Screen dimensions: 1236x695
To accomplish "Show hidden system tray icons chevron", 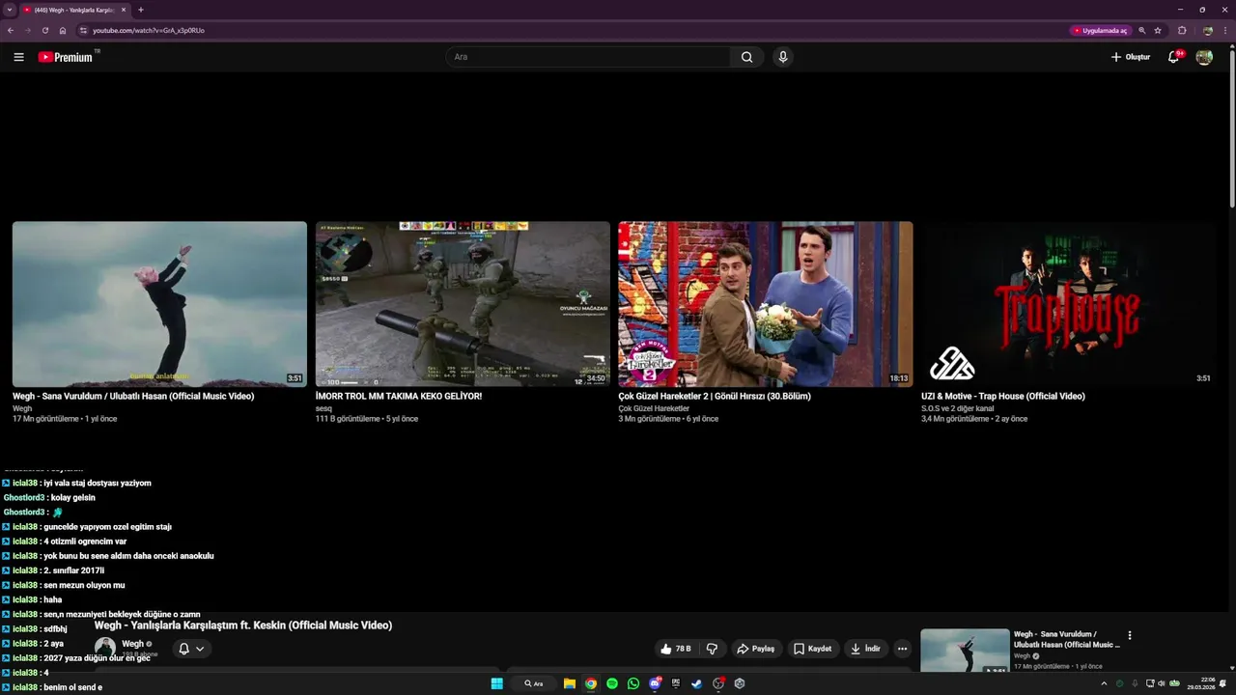I will point(1104,683).
